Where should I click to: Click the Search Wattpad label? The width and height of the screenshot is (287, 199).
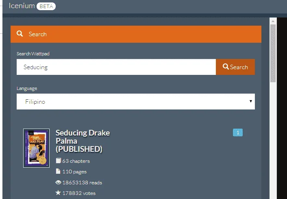33,54
